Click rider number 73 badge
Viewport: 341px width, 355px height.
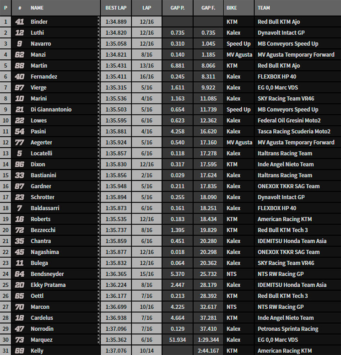20,340
